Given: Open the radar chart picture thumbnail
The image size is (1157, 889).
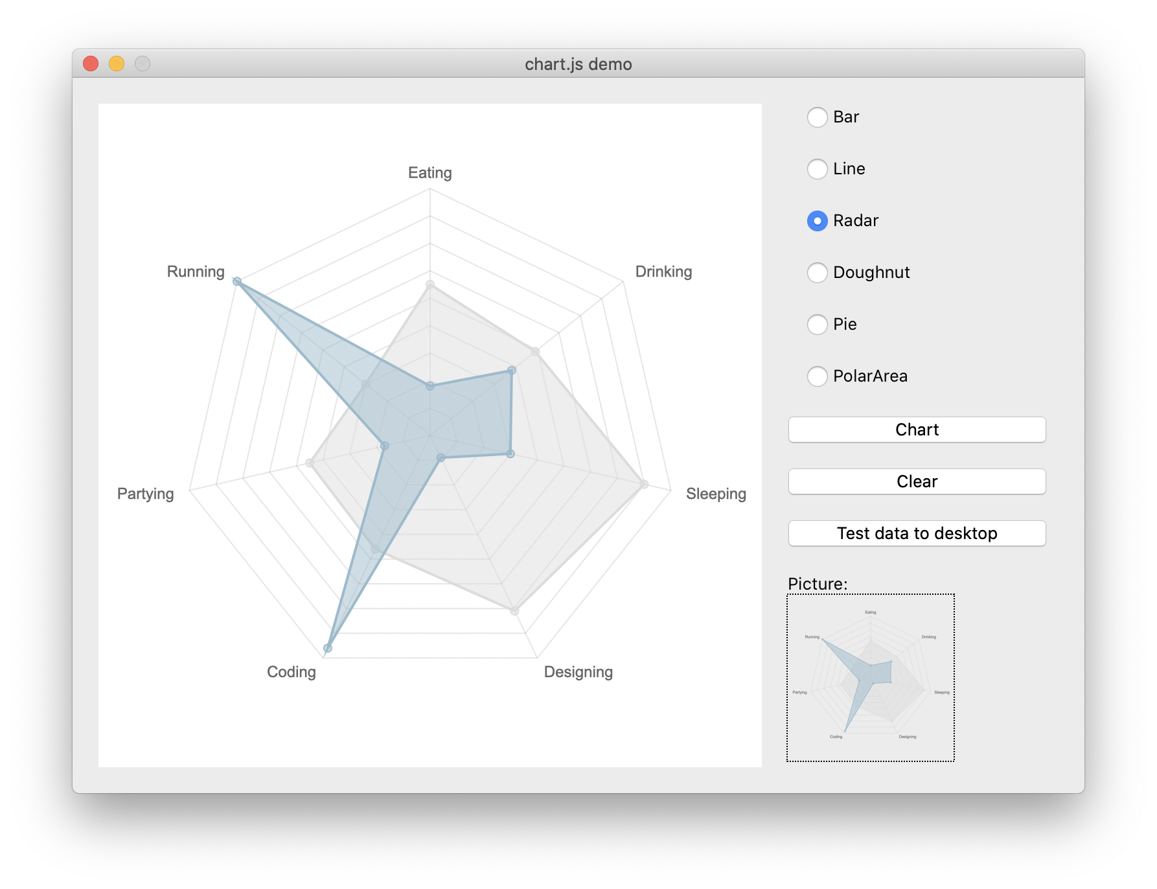Looking at the screenshot, I should 871,678.
